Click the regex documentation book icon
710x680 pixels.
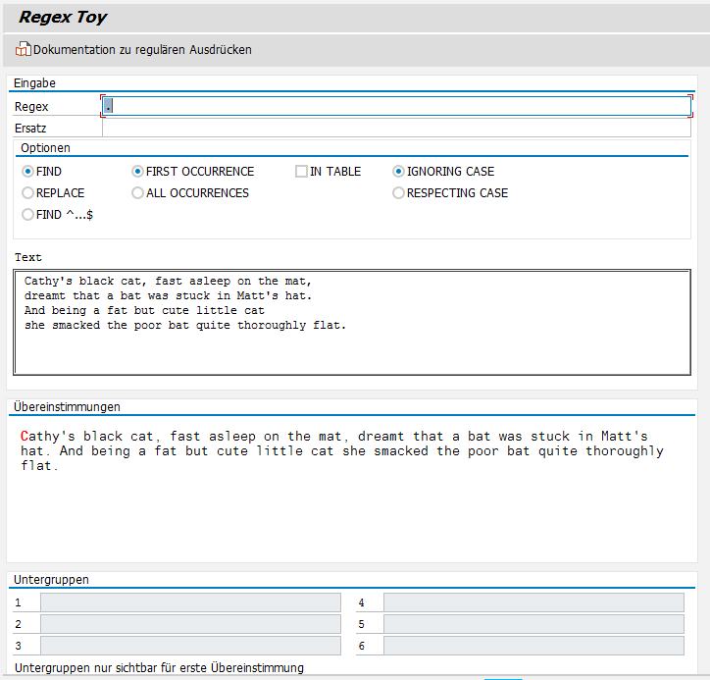[24, 49]
